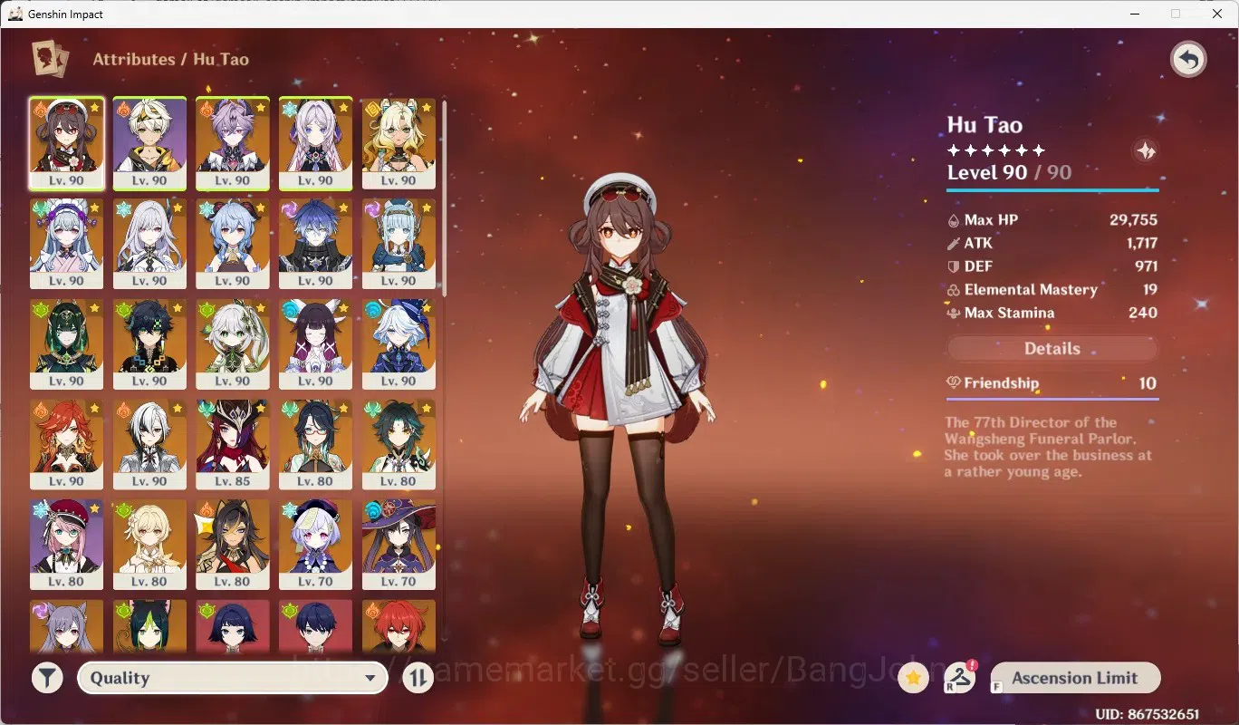Click the ATK value 1,717
1239x725 pixels.
(x=1142, y=243)
